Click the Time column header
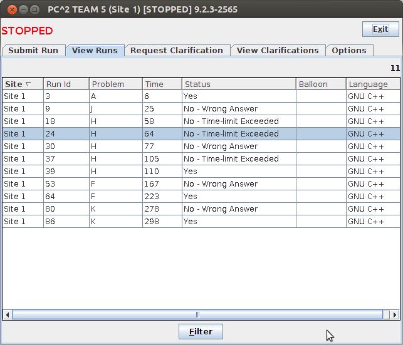403x345 pixels. tap(162, 84)
